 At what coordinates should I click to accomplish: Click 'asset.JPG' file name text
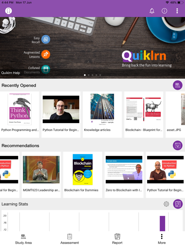[174, 130]
